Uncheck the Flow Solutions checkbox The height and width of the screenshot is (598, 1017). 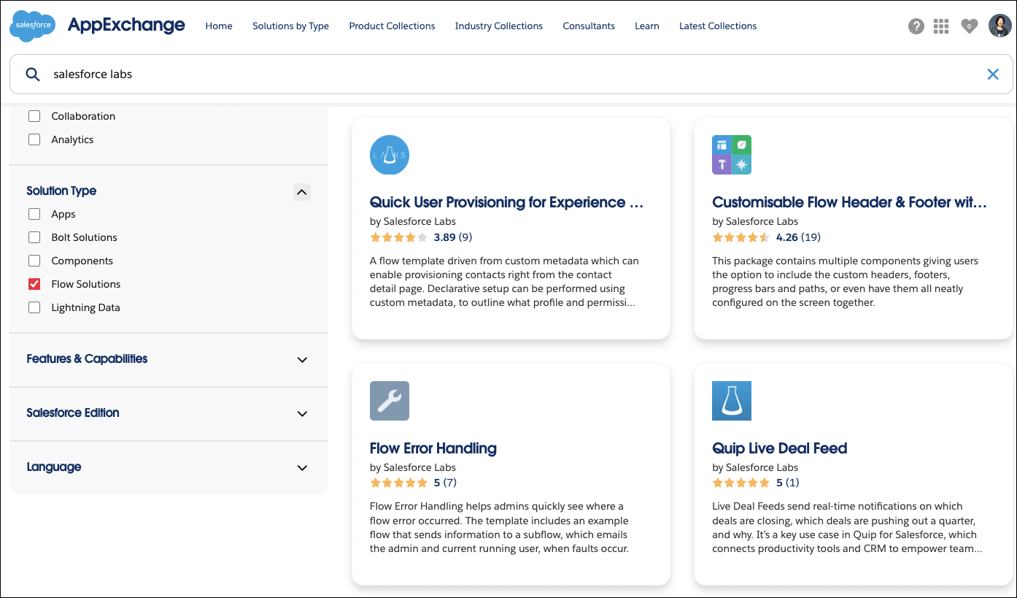[x=34, y=284]
